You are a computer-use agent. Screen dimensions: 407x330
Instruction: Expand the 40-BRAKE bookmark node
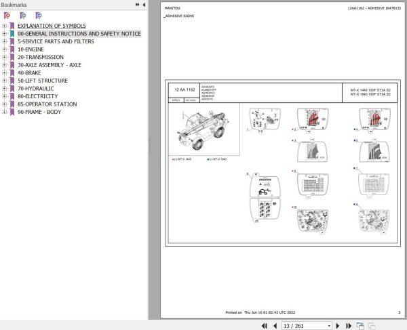(x=4, y=73)
